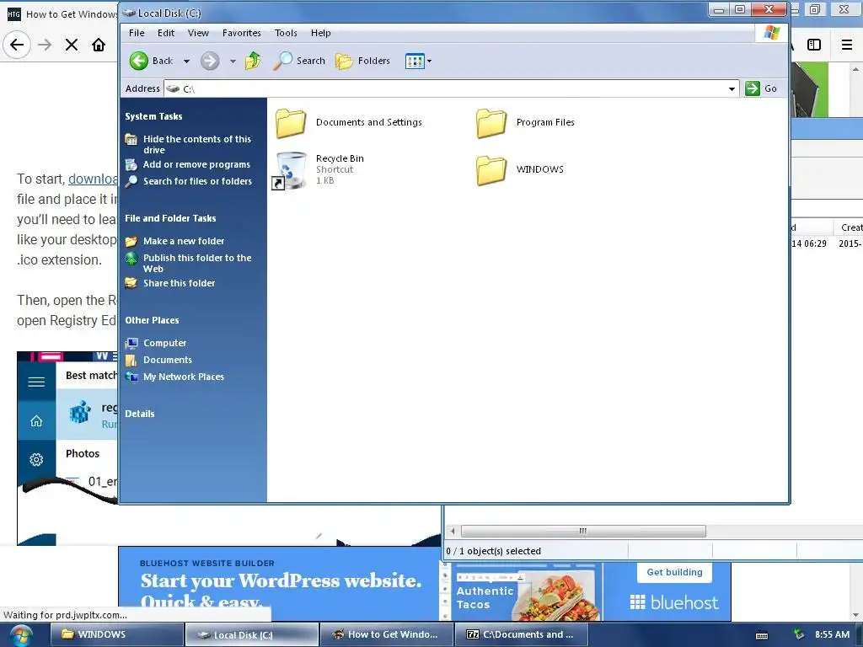
Task: Click the green Back arrow icon
Action: [x=139, y=61]
